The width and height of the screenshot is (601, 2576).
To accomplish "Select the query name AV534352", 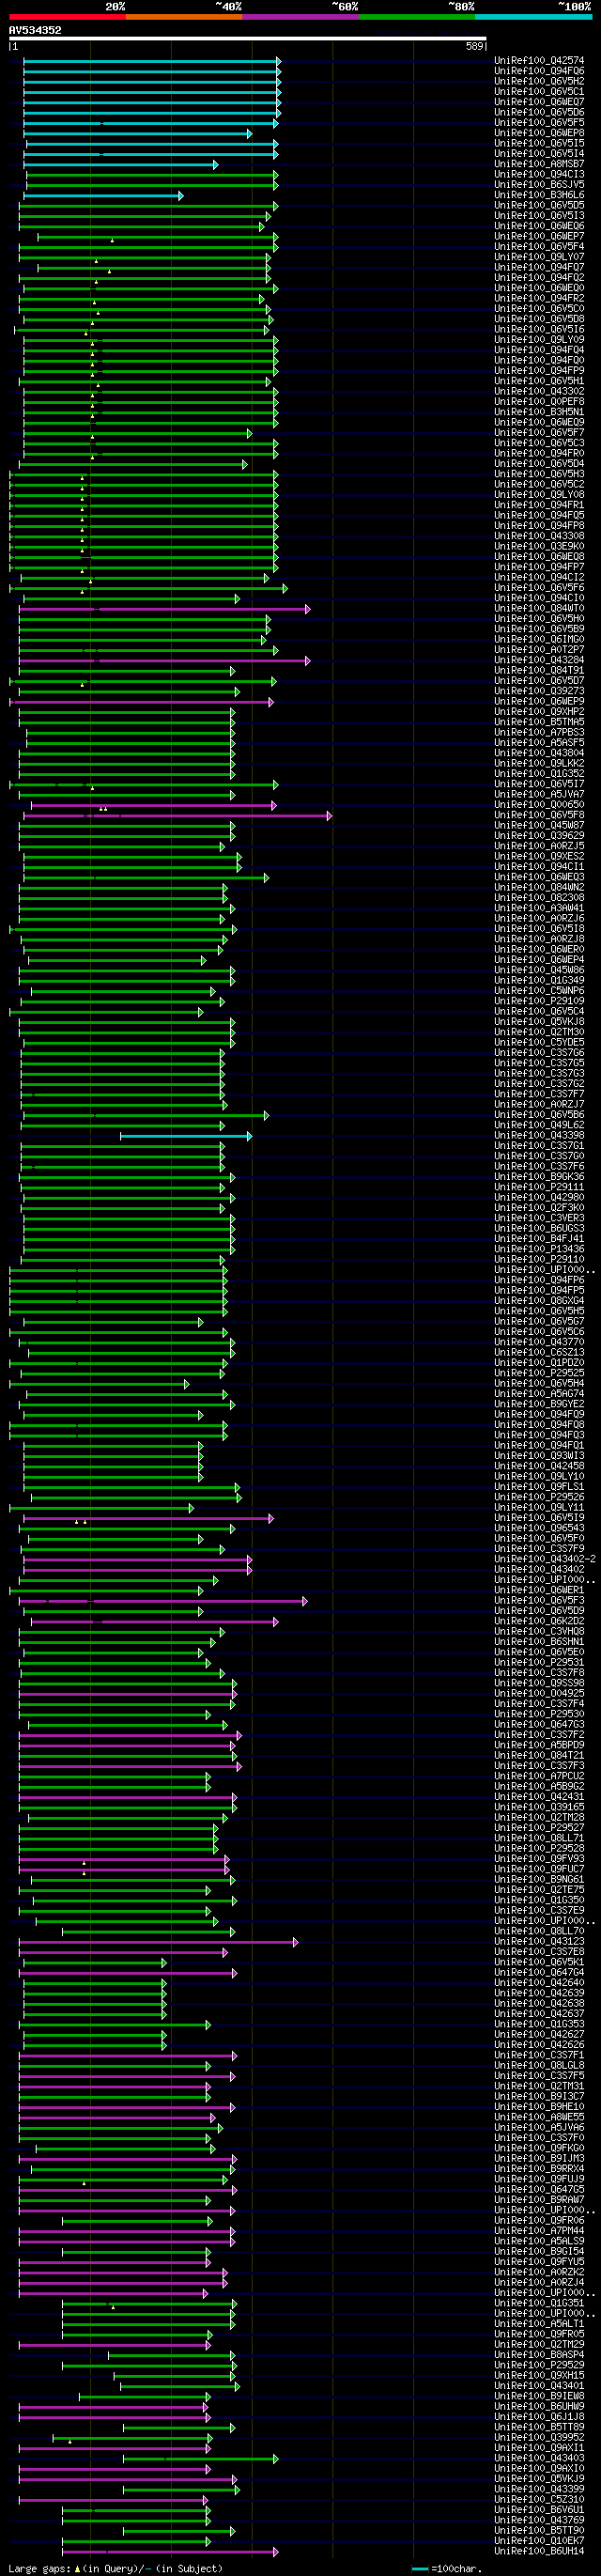I will coord(35,30).
